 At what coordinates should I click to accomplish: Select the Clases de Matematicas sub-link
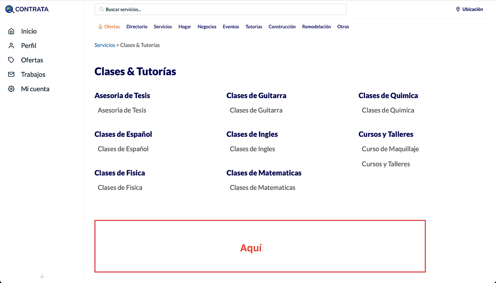262,188
